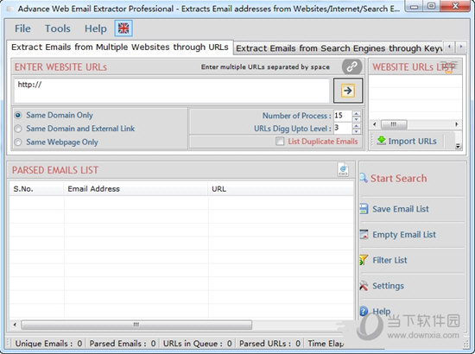This screenshot has height=354, width=475.
Task: Click Unique Emails status bar entry
Action: pyautogui.click(x=48, y=344)
